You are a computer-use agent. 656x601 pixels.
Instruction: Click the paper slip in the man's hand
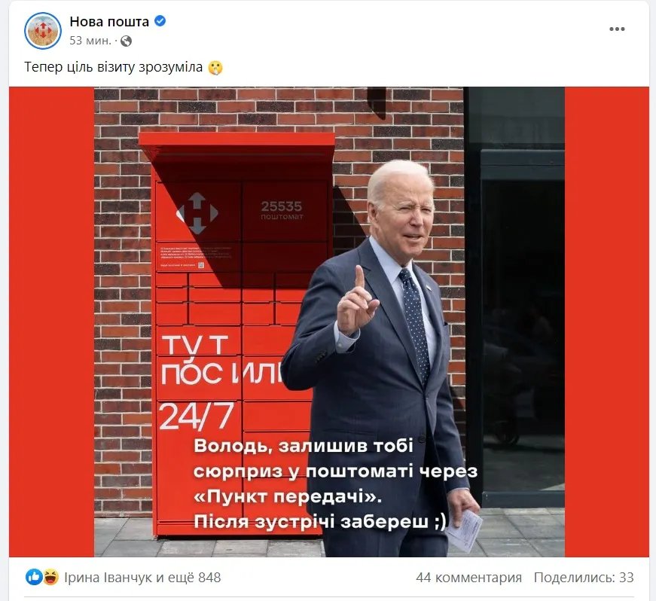pyautogui.click(x=464, y=530)
